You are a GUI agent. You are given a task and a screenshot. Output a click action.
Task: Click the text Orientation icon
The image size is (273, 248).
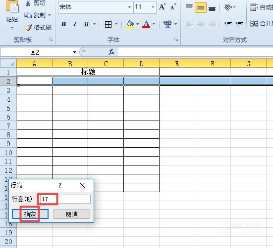pos(228,7)
